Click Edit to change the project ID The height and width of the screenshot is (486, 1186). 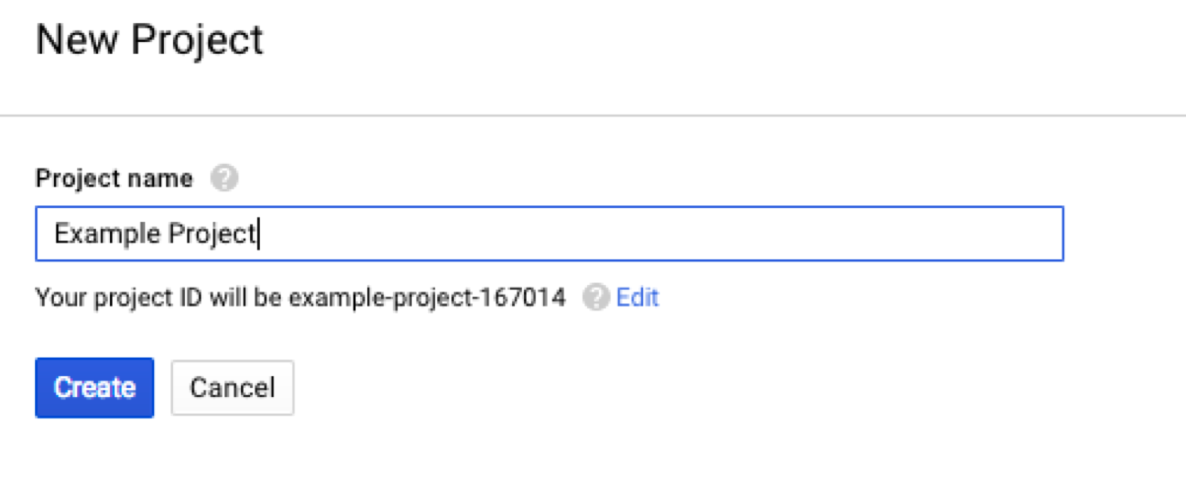[637, 297]
